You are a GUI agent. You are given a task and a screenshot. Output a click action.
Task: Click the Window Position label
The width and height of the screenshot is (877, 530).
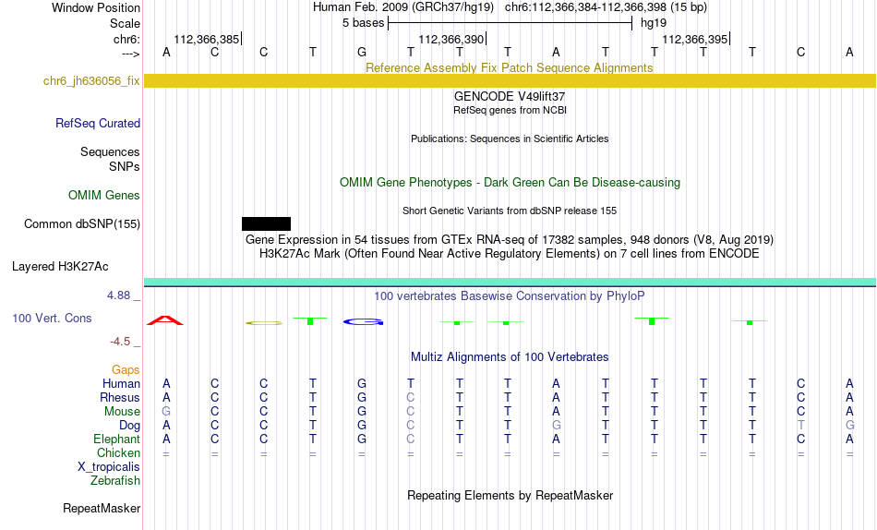[96, 7]
